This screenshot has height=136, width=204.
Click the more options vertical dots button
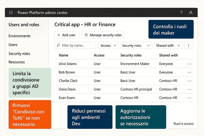188,46
